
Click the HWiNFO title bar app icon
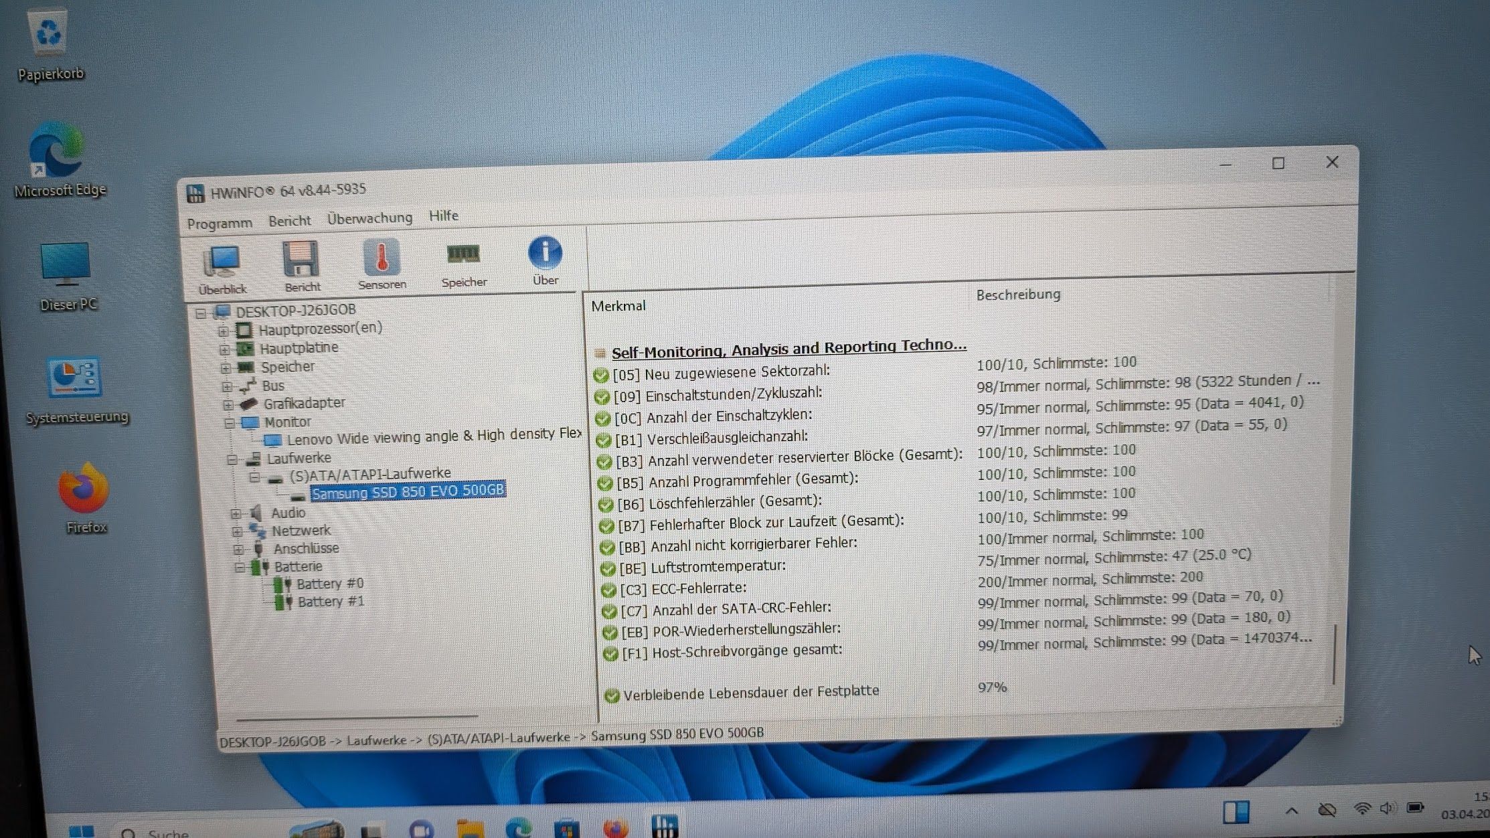pos(195,194)
